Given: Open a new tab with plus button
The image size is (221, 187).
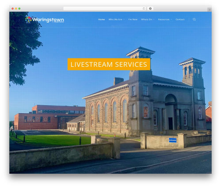Looking at the screenshot, I should pos(210,10).
